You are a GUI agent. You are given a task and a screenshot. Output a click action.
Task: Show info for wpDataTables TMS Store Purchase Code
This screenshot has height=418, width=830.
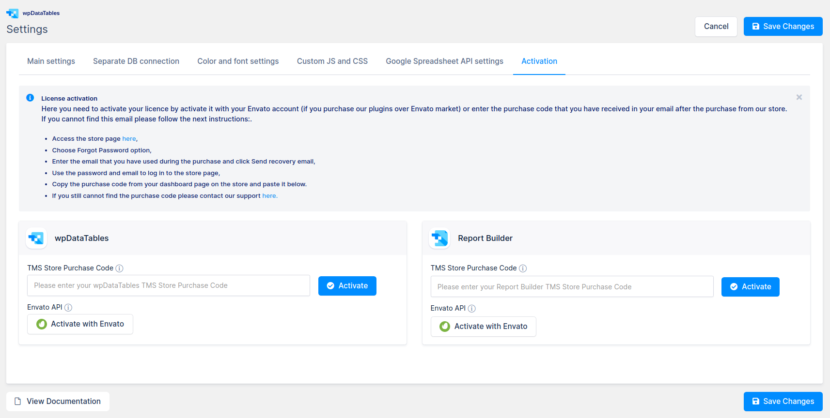point(119,269)
